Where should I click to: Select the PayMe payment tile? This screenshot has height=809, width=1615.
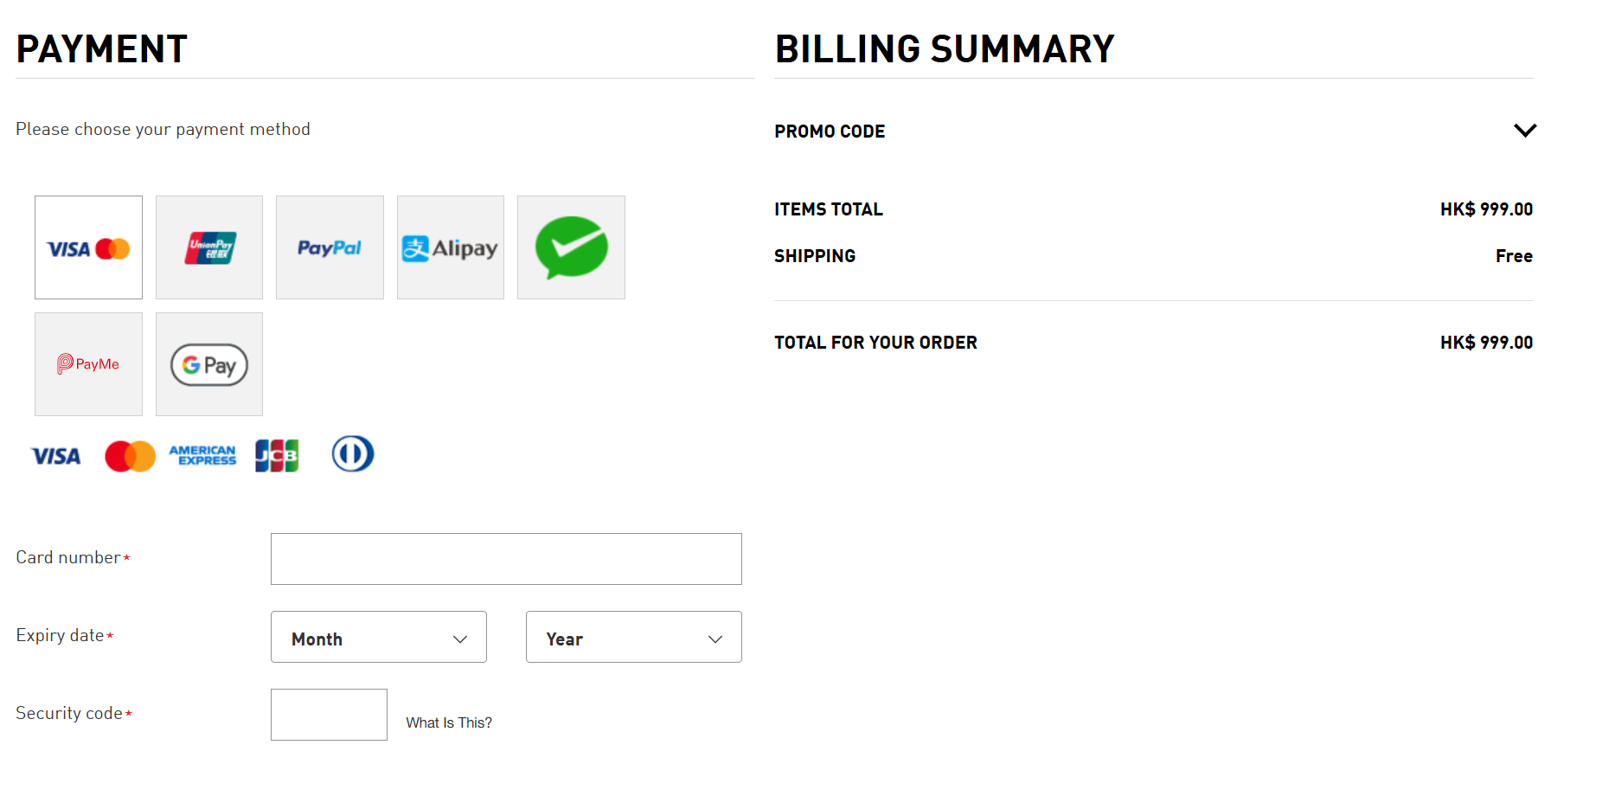point(88,363)
